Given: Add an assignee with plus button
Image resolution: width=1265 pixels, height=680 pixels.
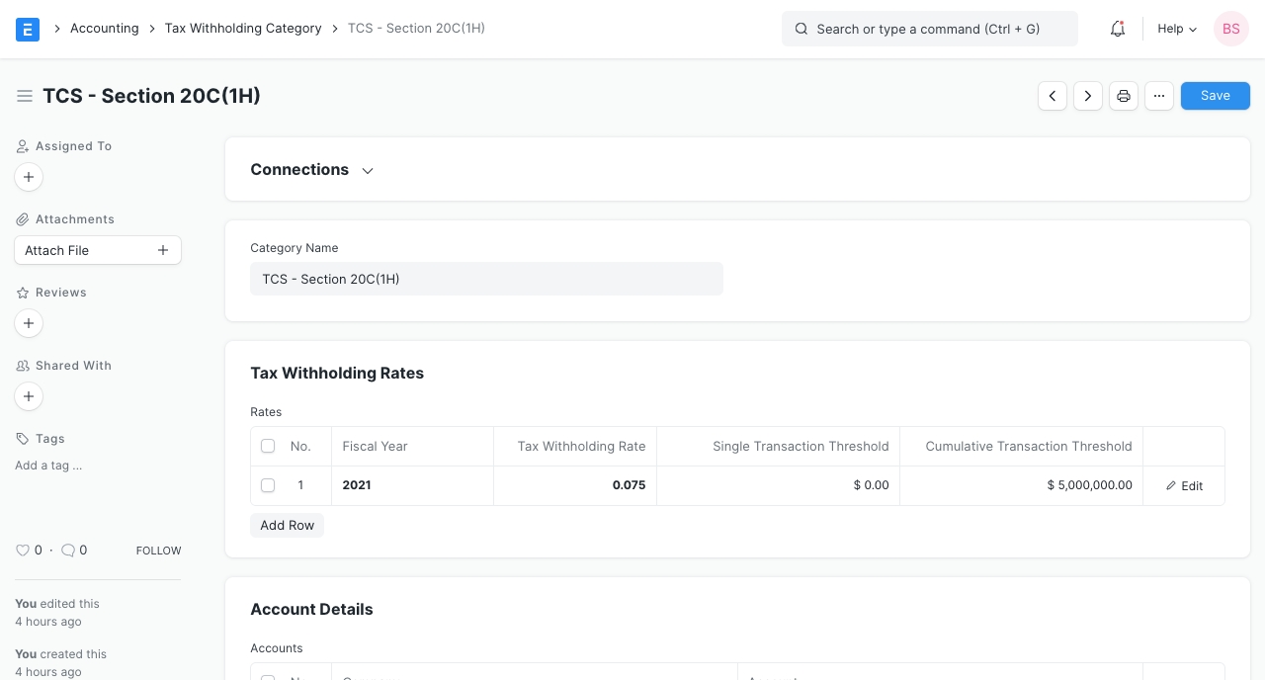Looking at the screenshot, I should 29,177.
